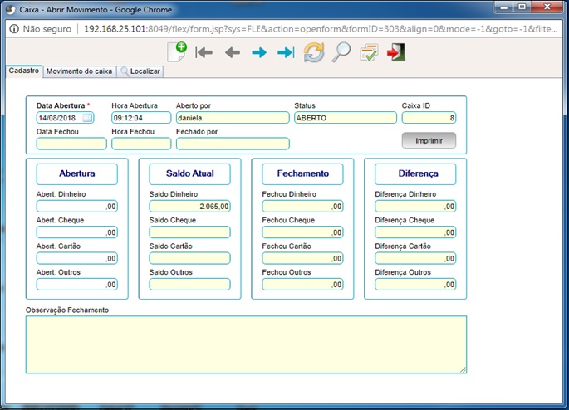Image resolution: width=569 pixels, height=410 pixels.
Task: Click the Observação Fechamento label
Action: pos(67,310)
